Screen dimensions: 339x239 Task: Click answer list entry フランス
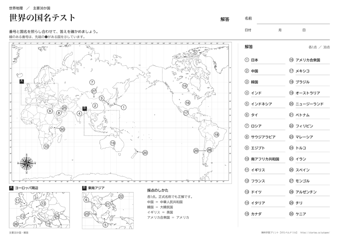(x=258, y=181)
